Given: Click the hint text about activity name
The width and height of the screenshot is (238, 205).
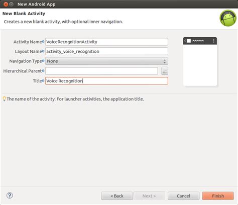Looking at the screenshot, I should point(75,99).
